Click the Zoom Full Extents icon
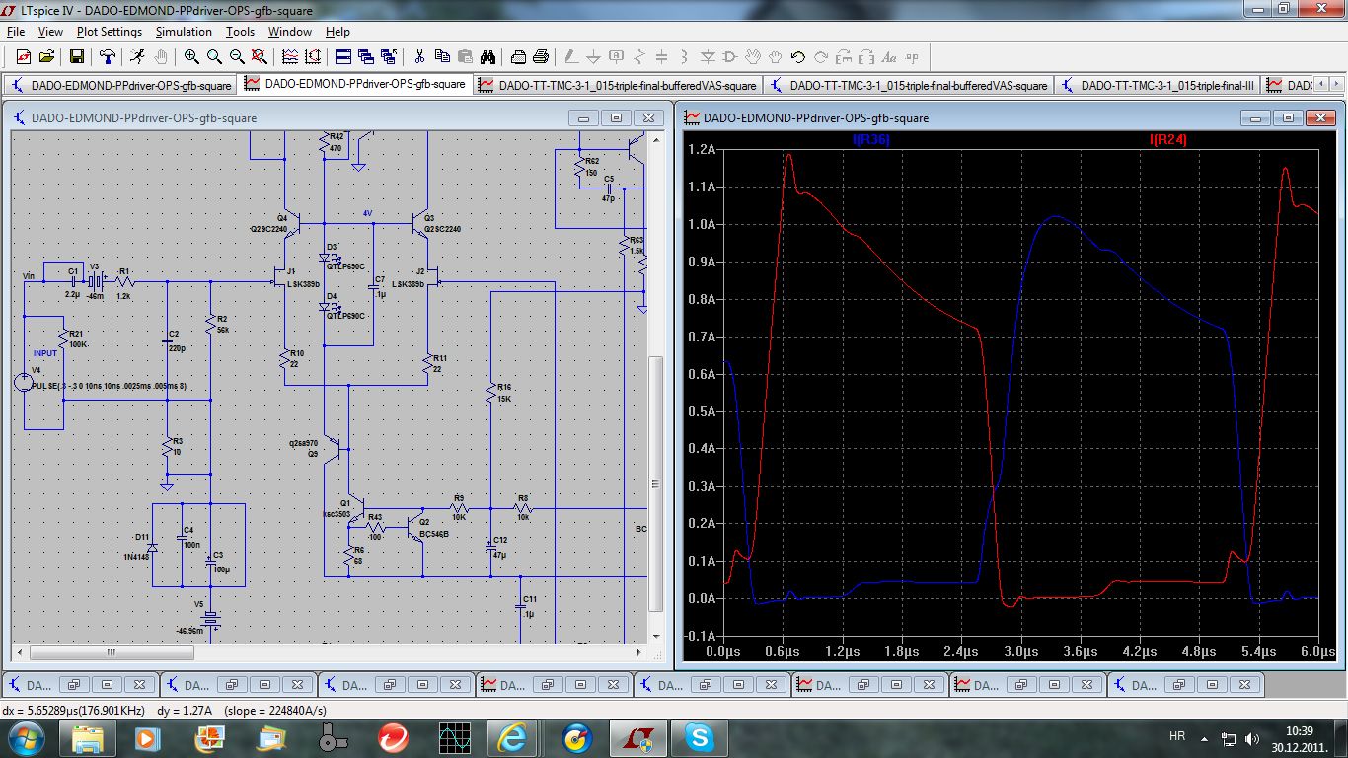 tap(260, 57)
